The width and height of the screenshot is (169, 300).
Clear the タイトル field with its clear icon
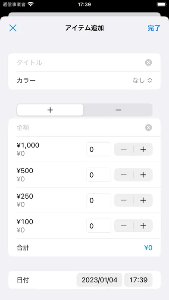[148, 62]
